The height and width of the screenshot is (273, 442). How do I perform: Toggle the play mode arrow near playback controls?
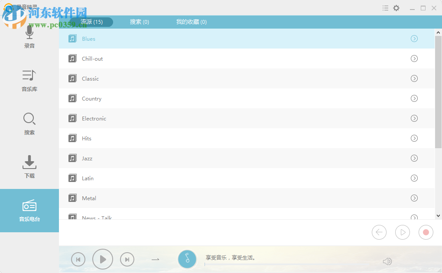tap(155, 259)
